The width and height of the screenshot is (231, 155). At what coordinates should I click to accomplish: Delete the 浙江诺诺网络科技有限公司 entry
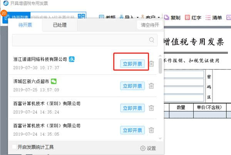(x=151, y=64)
